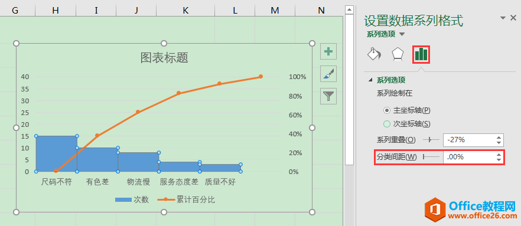Viewport: 521px width, 226px height.
Task: Click the 累计百分比 legend entry
Action: click(187, 199)
